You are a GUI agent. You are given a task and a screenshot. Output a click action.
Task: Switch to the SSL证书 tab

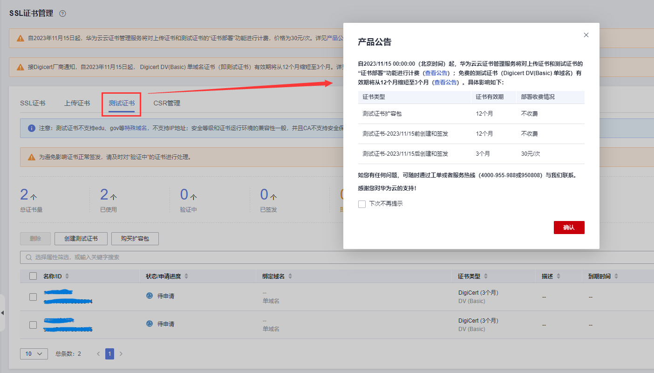click(x=33, y=103)
